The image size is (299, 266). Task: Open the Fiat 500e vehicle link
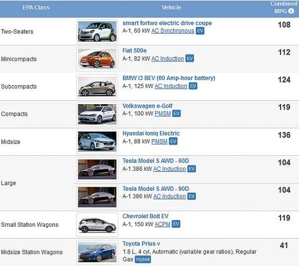[x=135, y=51]
